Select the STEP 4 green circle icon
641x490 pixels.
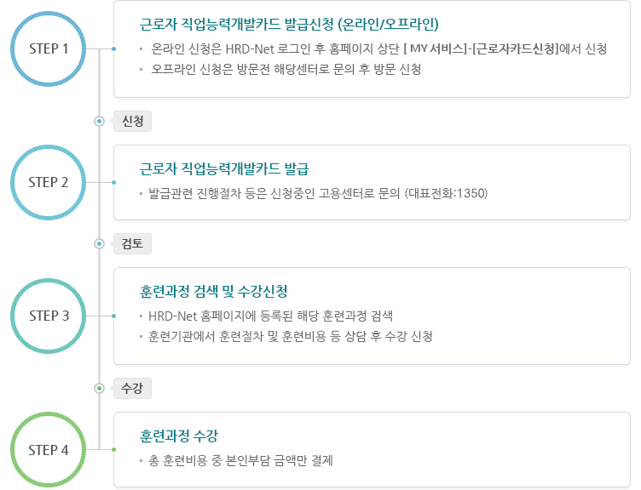49,450
